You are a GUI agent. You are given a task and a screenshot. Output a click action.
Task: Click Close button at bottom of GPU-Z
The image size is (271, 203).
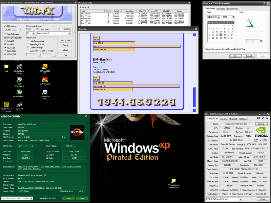pos(263,199)
